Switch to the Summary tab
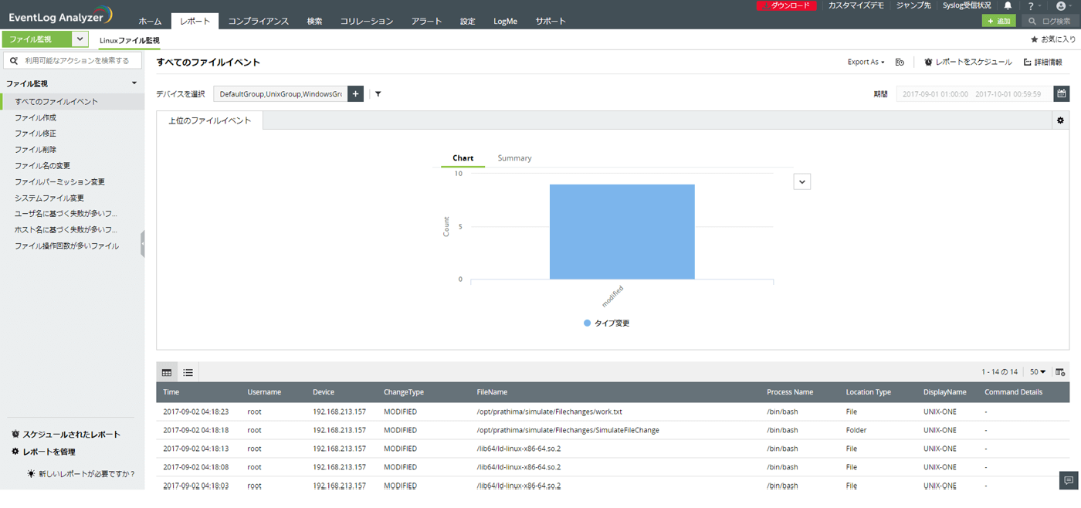 (x=514, y=158)
